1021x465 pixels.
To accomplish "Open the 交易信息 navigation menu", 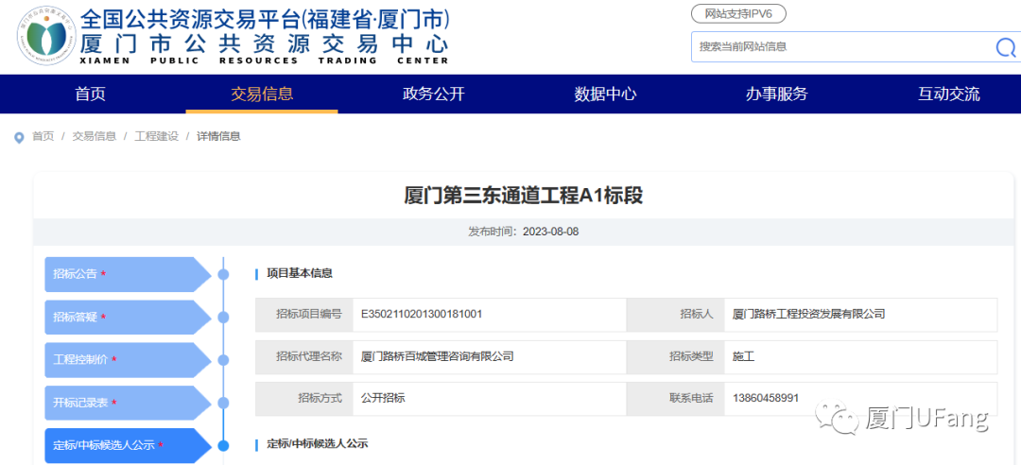I will coord(262,94).
